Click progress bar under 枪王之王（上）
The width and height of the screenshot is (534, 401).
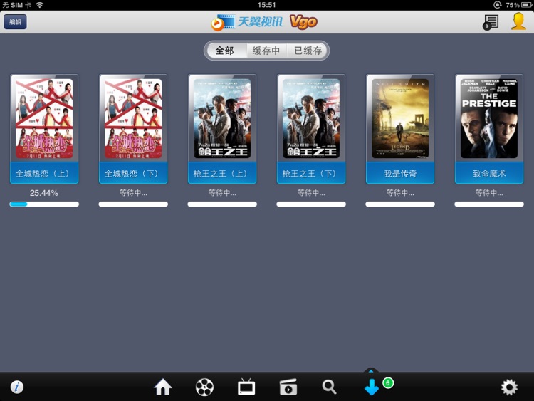pos(222,204)
